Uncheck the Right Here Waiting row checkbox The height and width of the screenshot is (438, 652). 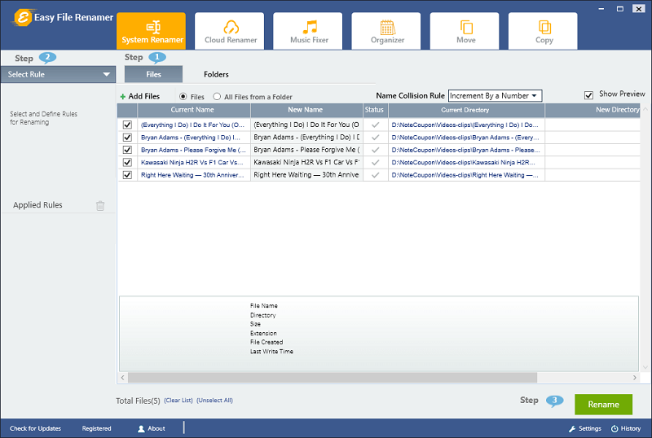click(x=127, y=175)
